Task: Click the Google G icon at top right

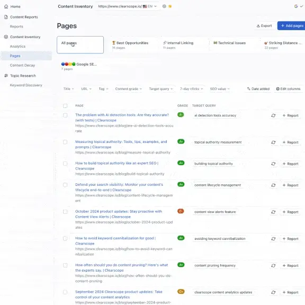Action: pyautogui.click(x=296, y=6)
